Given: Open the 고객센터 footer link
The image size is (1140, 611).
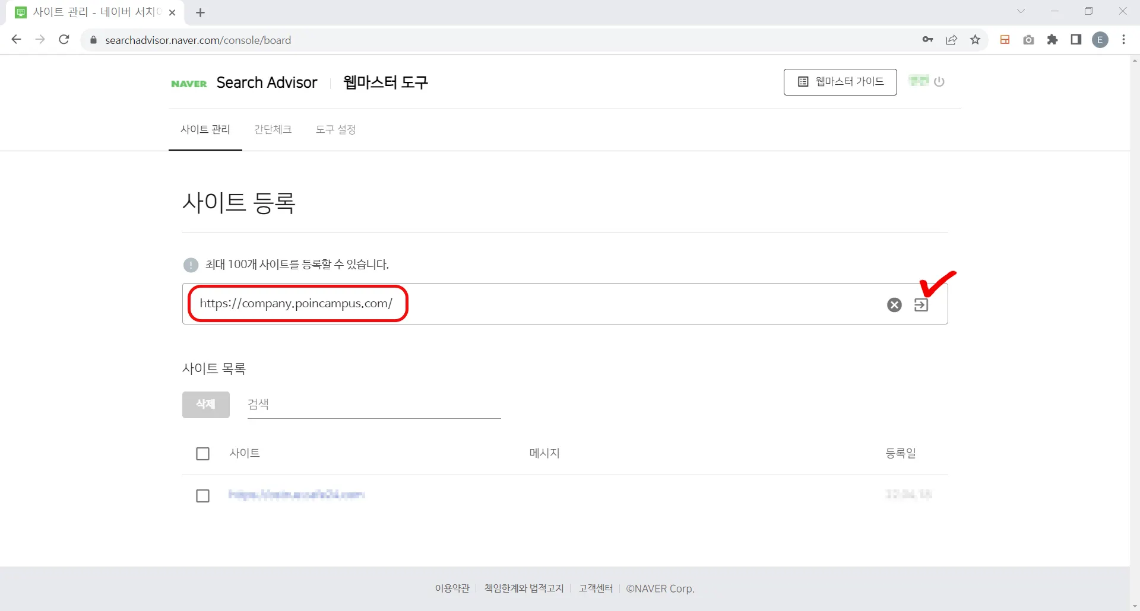Looking at the screenshot, I should coord(596,588).
